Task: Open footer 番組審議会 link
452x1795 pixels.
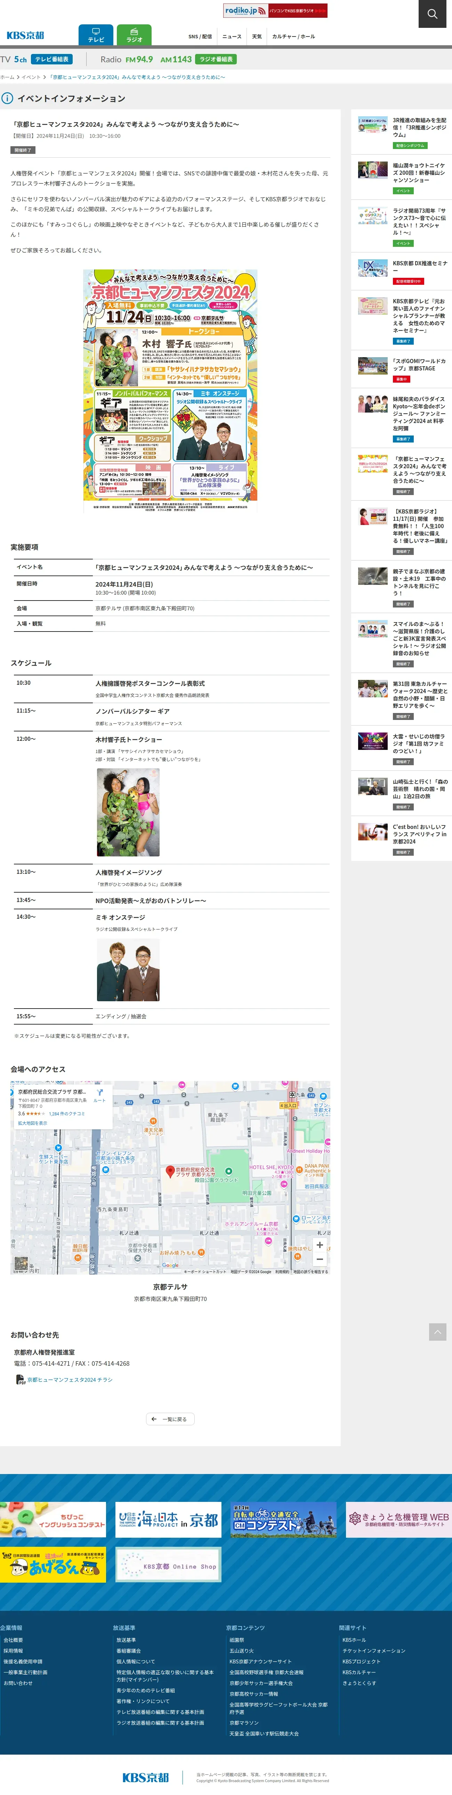Action: pyautogui.click(x=129, y=1651)
